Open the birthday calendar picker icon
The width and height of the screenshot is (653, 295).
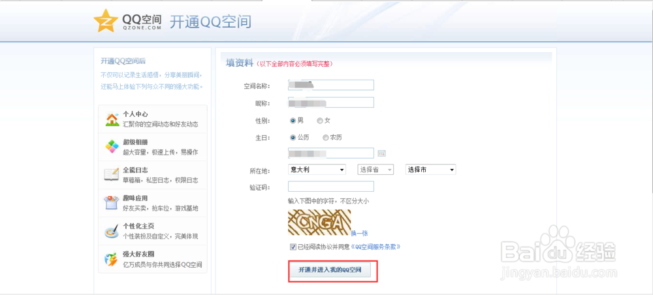[381, 153]
